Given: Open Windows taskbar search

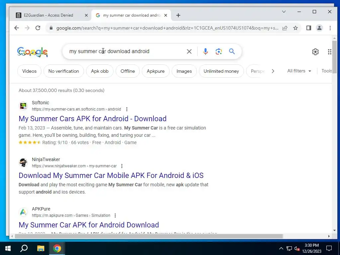Looking at the screenshot, I should click(x=24, y=248).
